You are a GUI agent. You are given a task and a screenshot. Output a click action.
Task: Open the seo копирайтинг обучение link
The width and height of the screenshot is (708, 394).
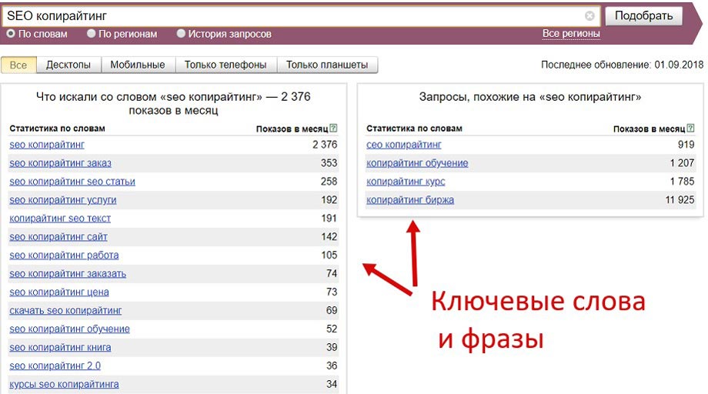point(69,329)
